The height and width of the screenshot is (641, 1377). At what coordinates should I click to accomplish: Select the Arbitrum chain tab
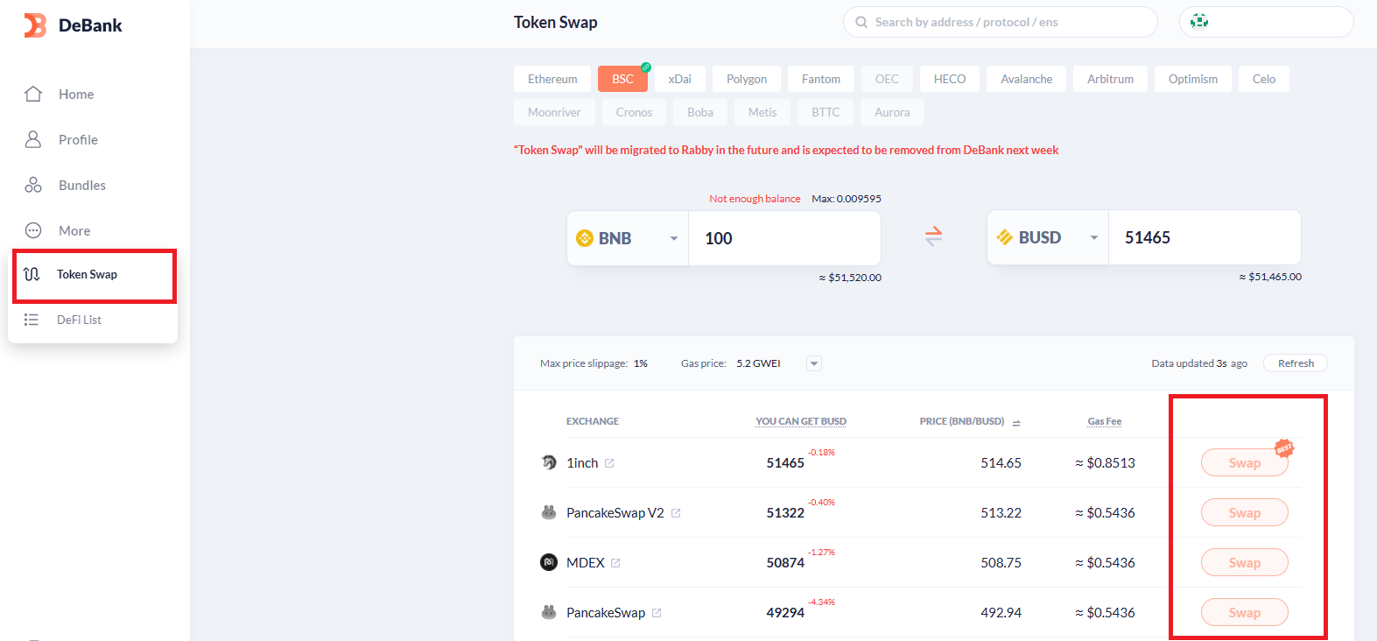[x=1110, y=79]
